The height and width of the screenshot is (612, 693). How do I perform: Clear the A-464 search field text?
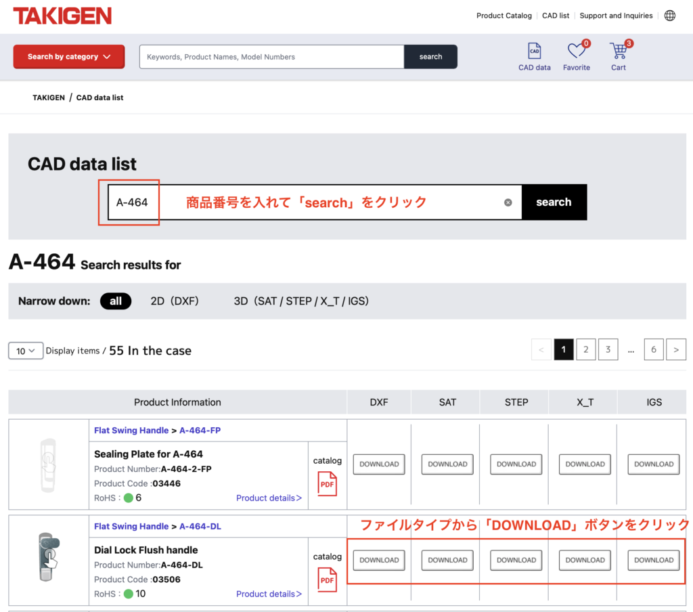pyautogui.click(x=508, y=202)
